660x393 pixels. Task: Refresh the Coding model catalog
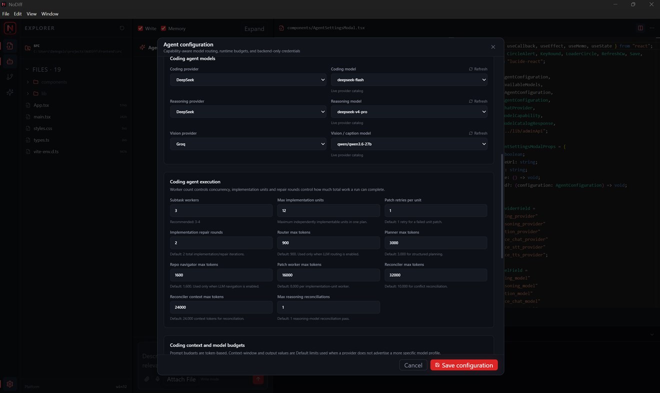(478, 69)
